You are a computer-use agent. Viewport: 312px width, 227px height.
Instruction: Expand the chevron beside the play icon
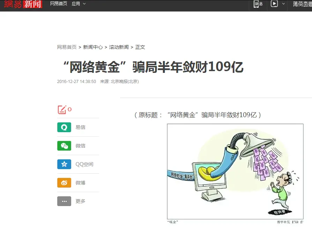(x=283, y=3)
